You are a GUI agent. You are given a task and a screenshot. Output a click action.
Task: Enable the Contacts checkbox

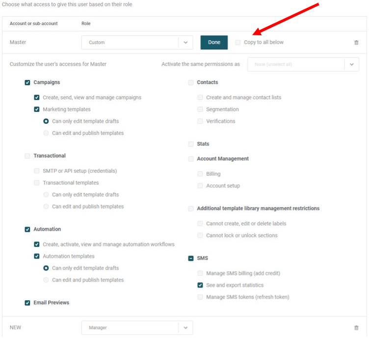191,82
